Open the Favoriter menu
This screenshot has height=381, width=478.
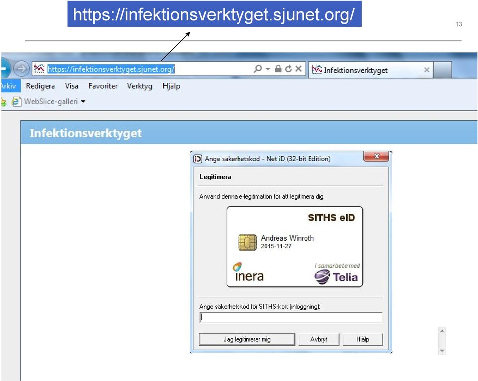103,86
